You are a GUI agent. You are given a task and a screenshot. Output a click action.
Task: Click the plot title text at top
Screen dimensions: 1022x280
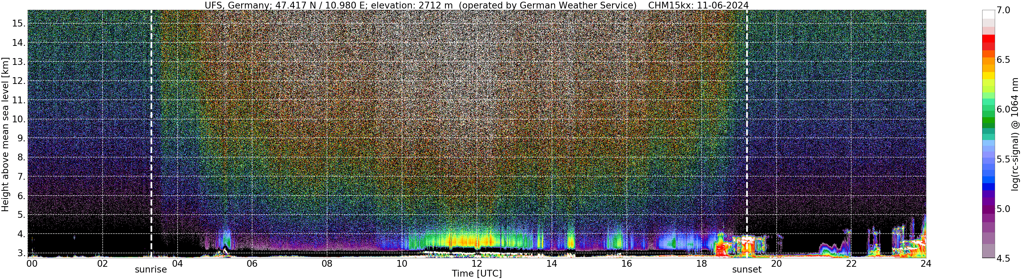[476, 5]
